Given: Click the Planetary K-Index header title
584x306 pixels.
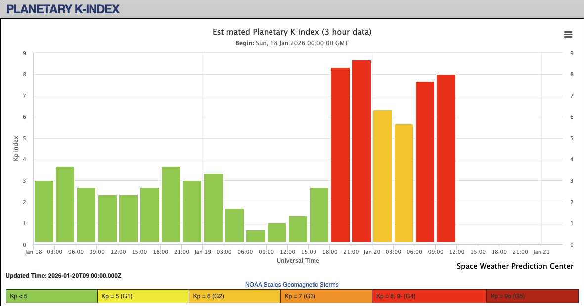Looking at the screenshot, I should click(x=63, y=9).
